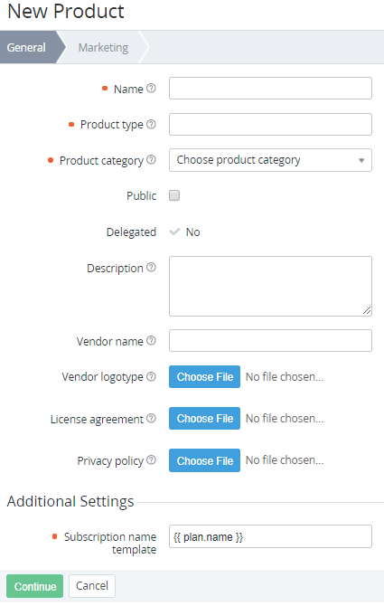
Task: Enable the Public checkbox
Action: 174,195
